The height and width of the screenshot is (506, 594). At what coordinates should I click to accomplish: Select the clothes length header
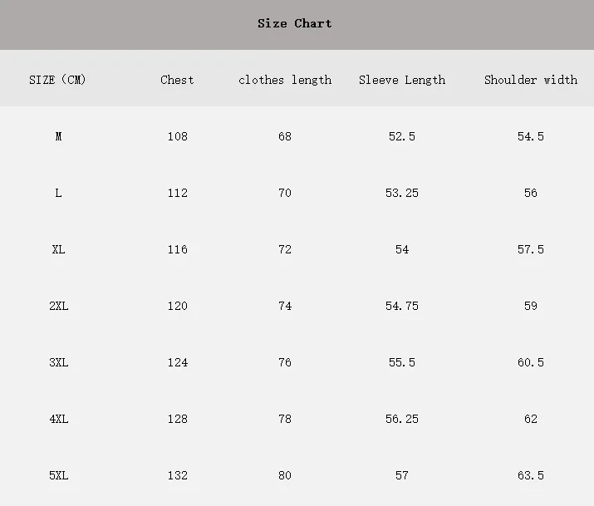click(x=285, y=80)
